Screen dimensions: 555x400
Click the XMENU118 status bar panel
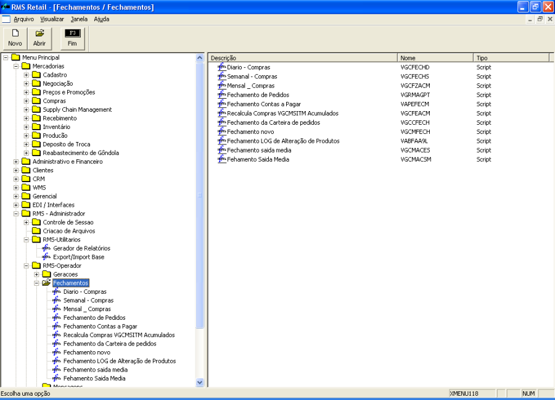point(472,393)
